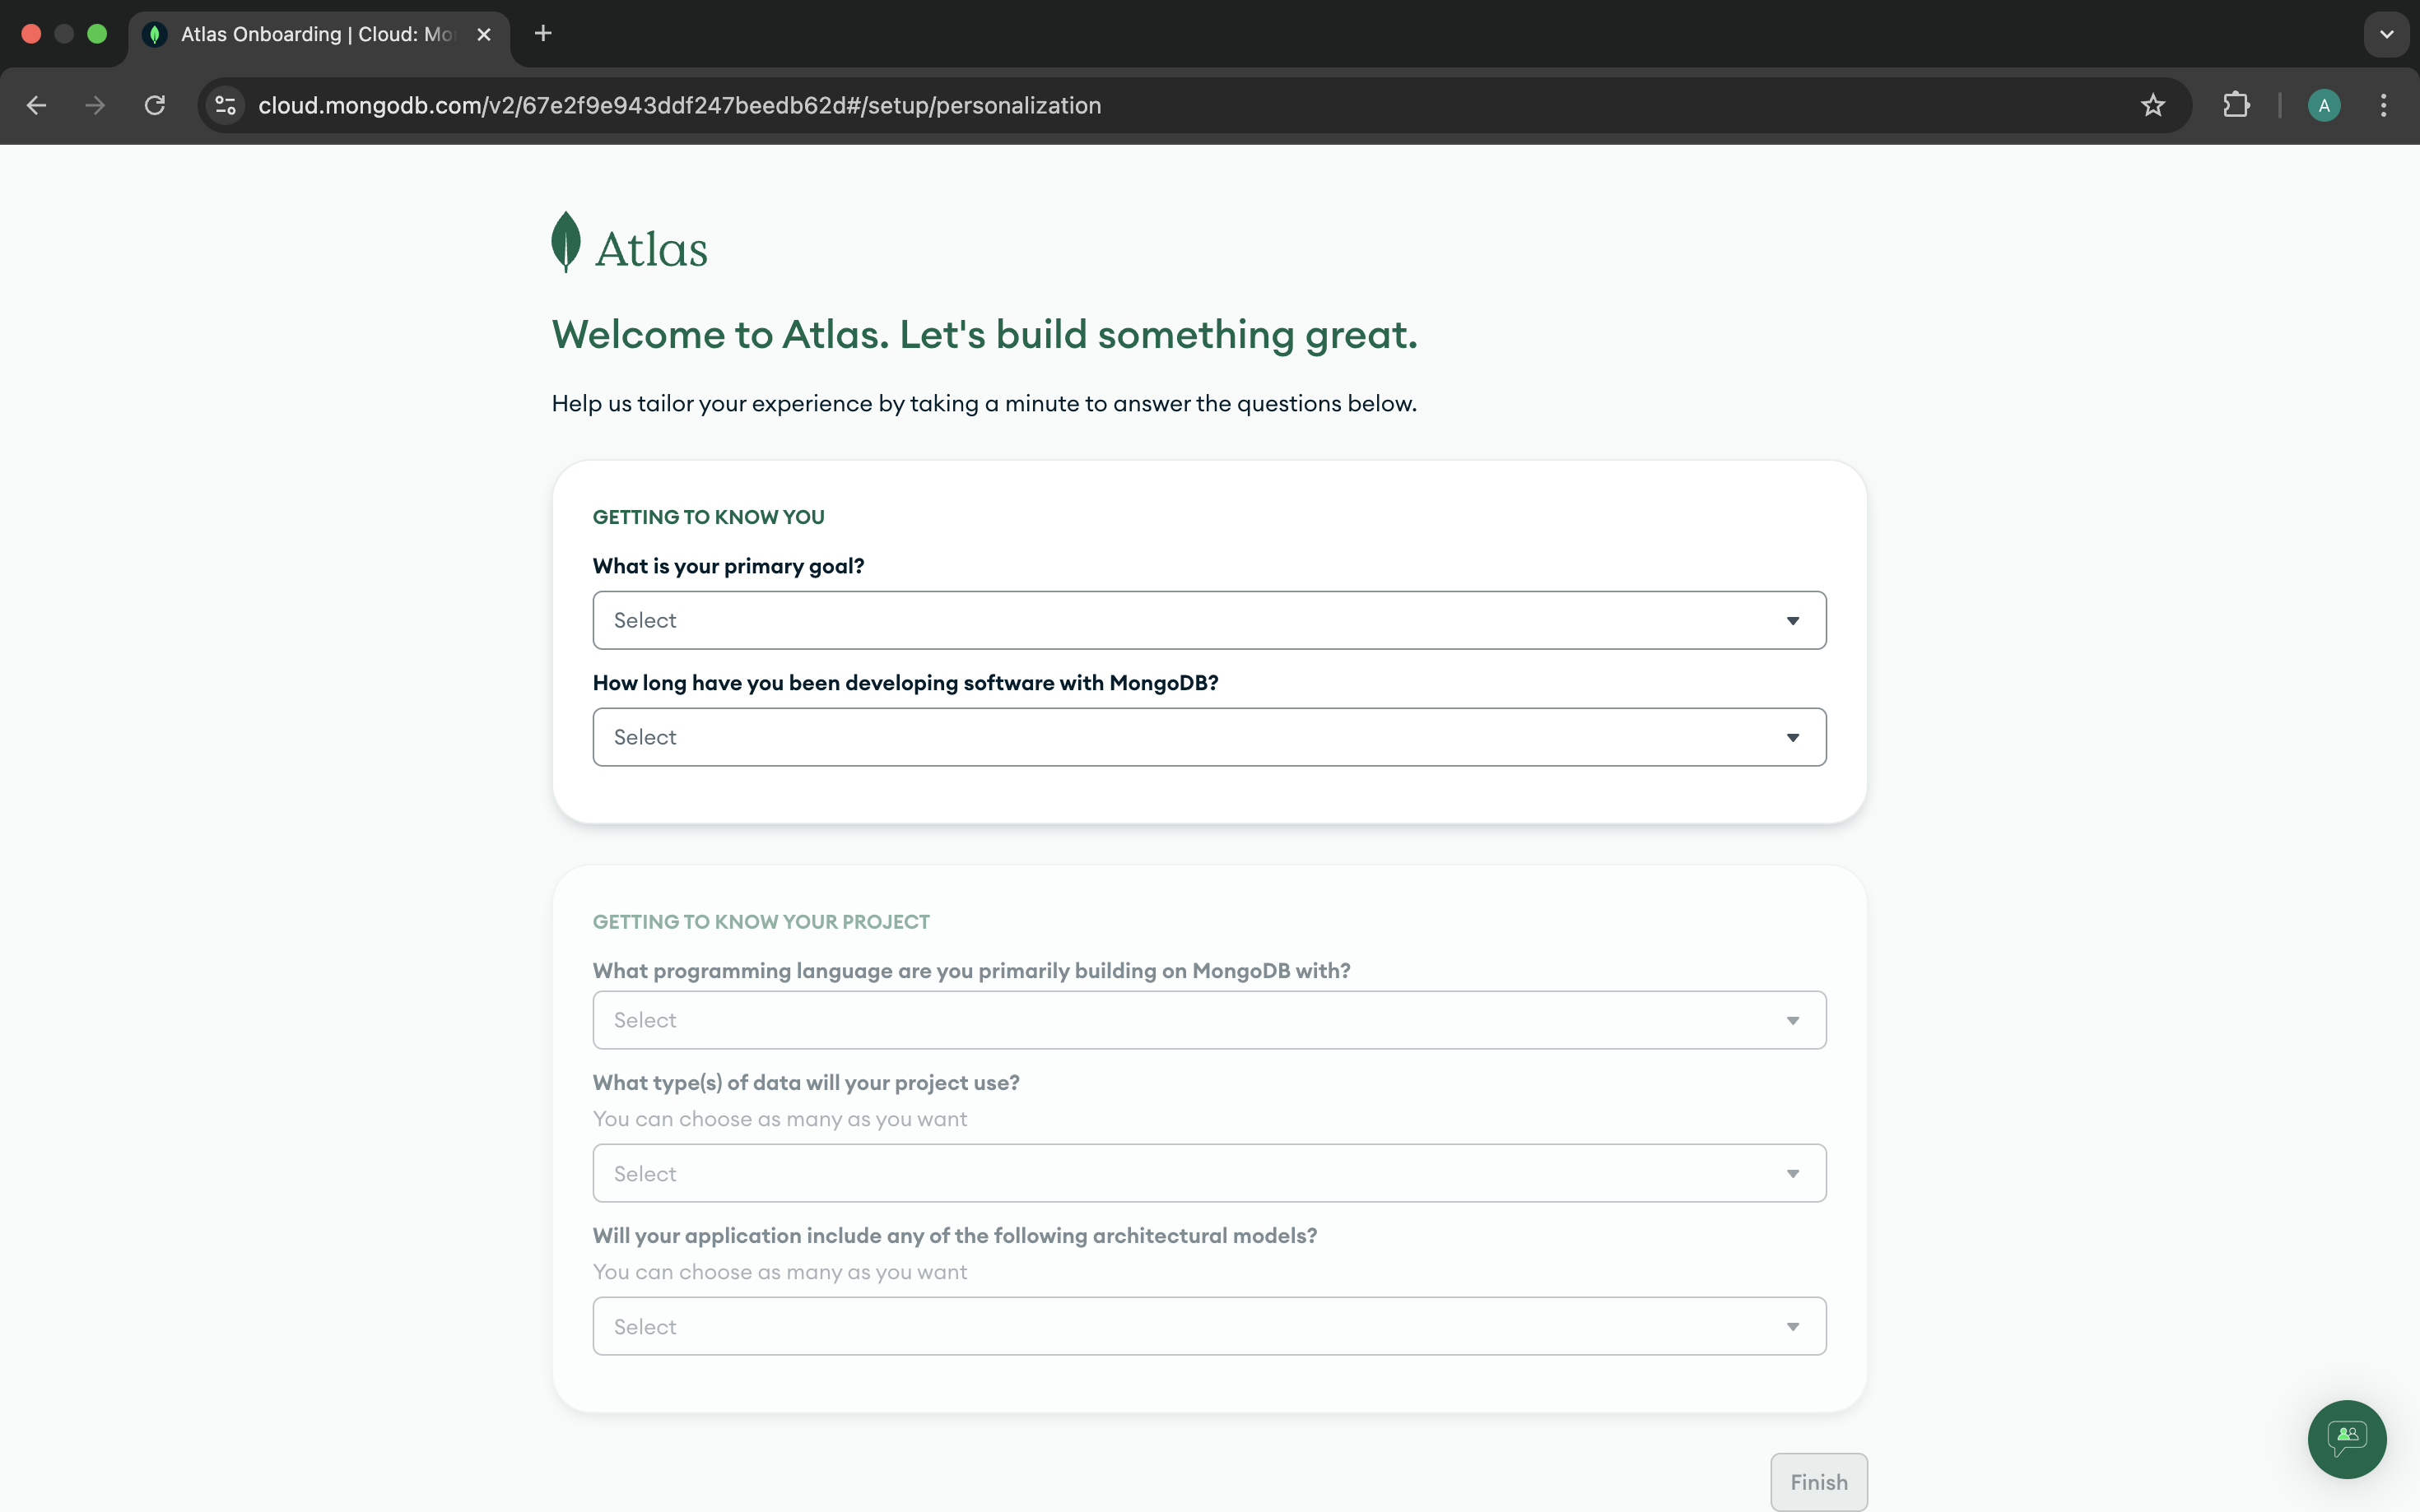The height and width of the screenshot is (1512, 2420).
Task: Open the green chat support widget
Action: [2347, 1439]
